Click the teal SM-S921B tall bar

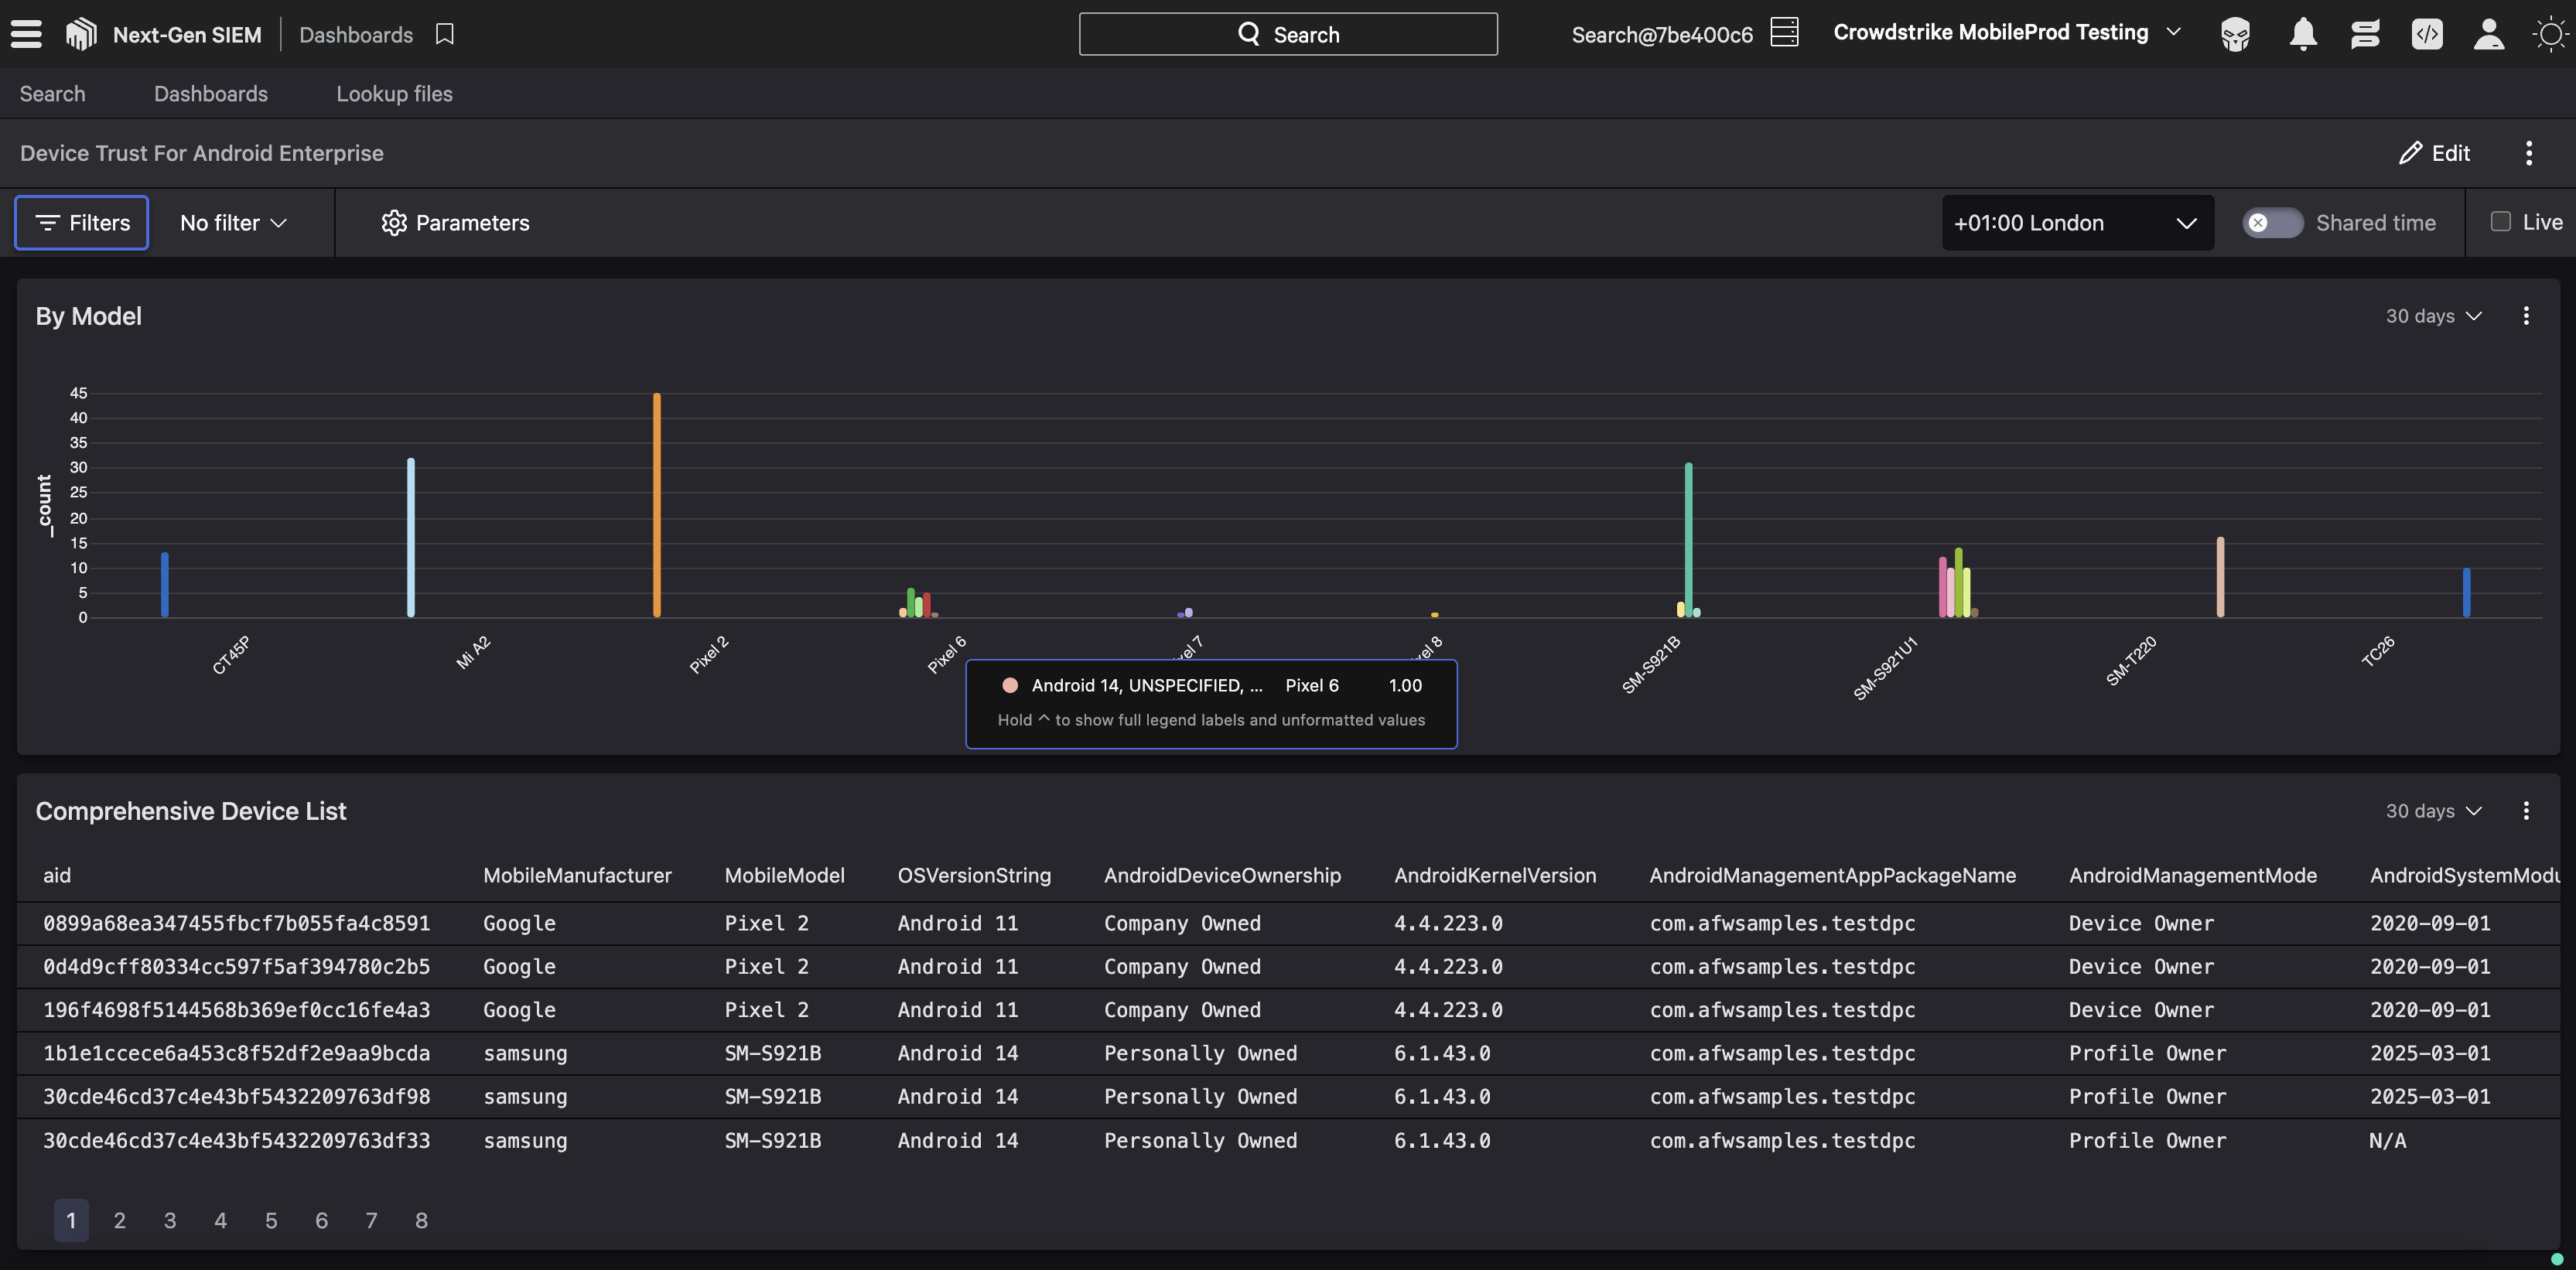tap(1689, 540)
